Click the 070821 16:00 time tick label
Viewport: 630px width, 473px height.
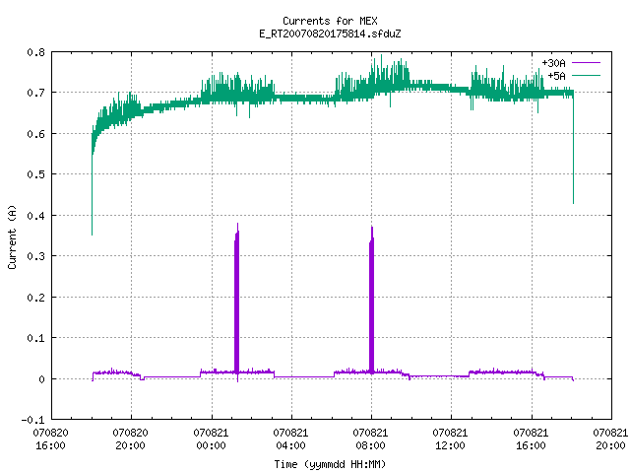tap(531, 439)
